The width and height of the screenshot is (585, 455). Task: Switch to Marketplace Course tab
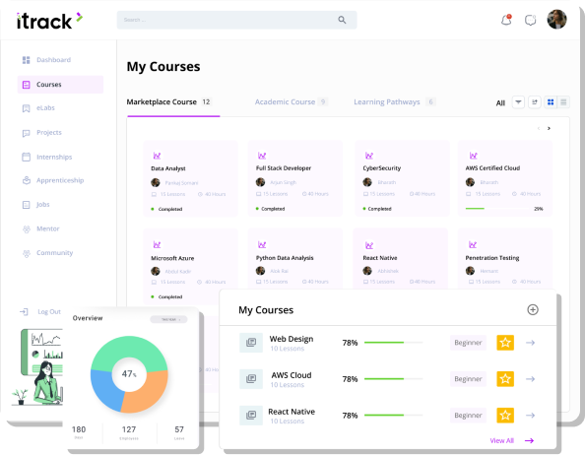[x=169, y=101]
